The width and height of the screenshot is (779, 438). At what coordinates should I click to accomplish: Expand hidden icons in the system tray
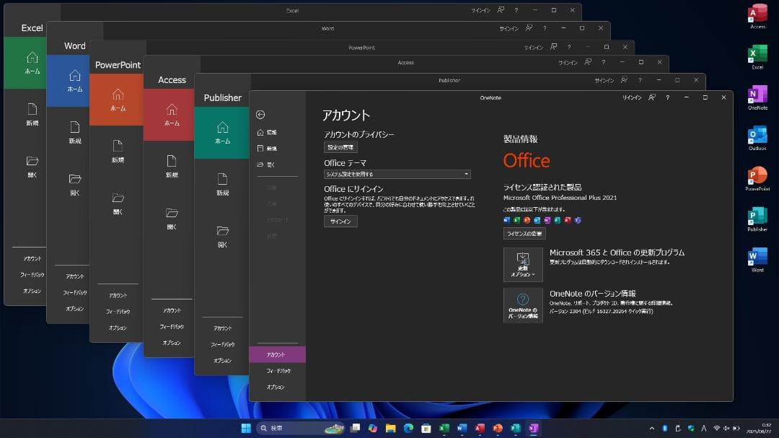(x=651, y=427)
